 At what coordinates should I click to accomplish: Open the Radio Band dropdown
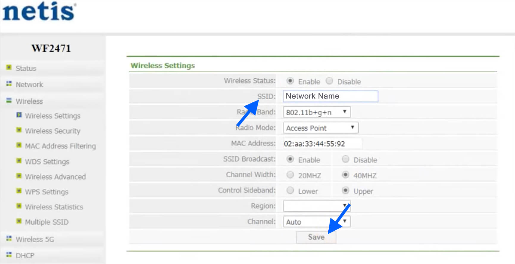[317, 112]
